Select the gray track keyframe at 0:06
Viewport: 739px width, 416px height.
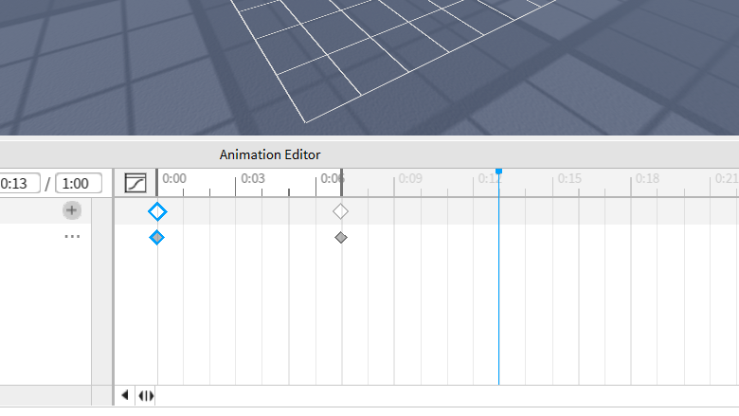[x=341, y=237]
